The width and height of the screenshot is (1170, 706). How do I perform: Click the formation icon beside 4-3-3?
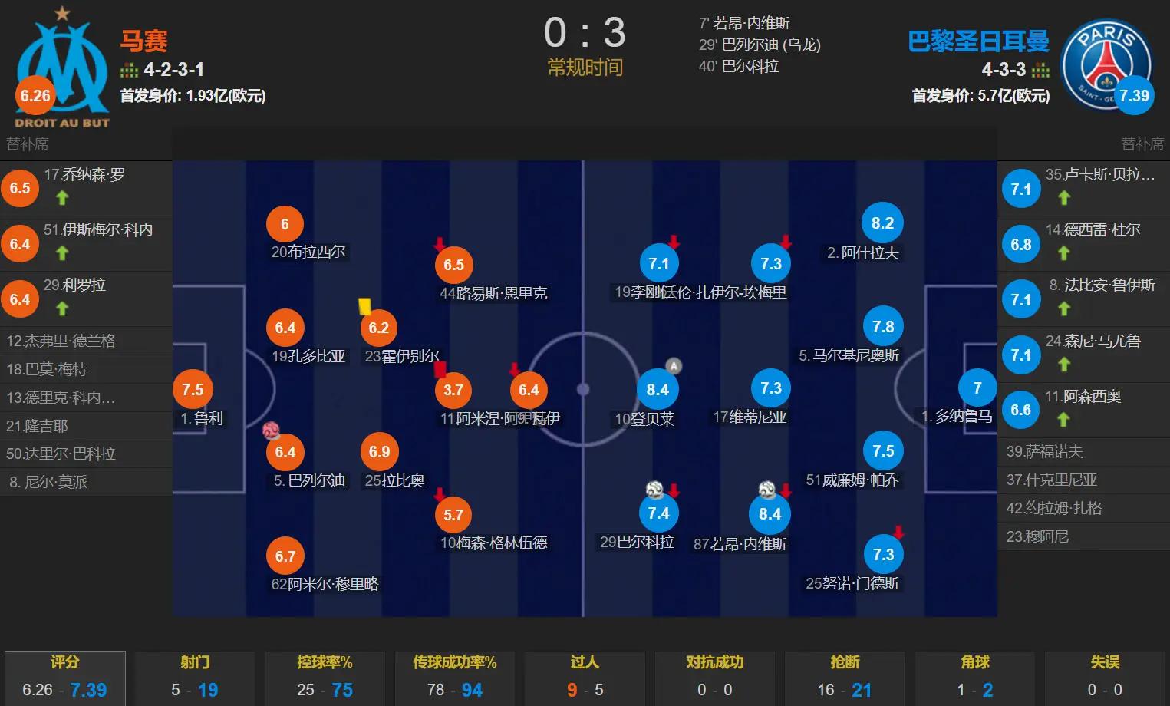coord(1040,71)
